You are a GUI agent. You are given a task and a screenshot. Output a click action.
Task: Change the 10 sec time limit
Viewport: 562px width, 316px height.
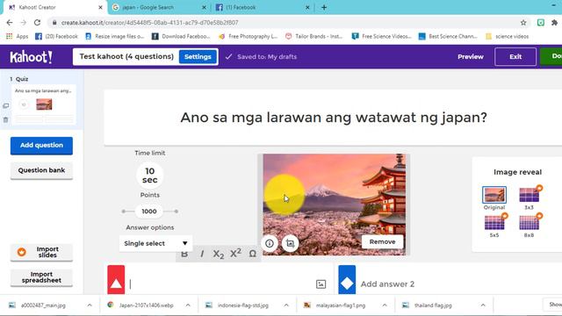tap(150, 176)
